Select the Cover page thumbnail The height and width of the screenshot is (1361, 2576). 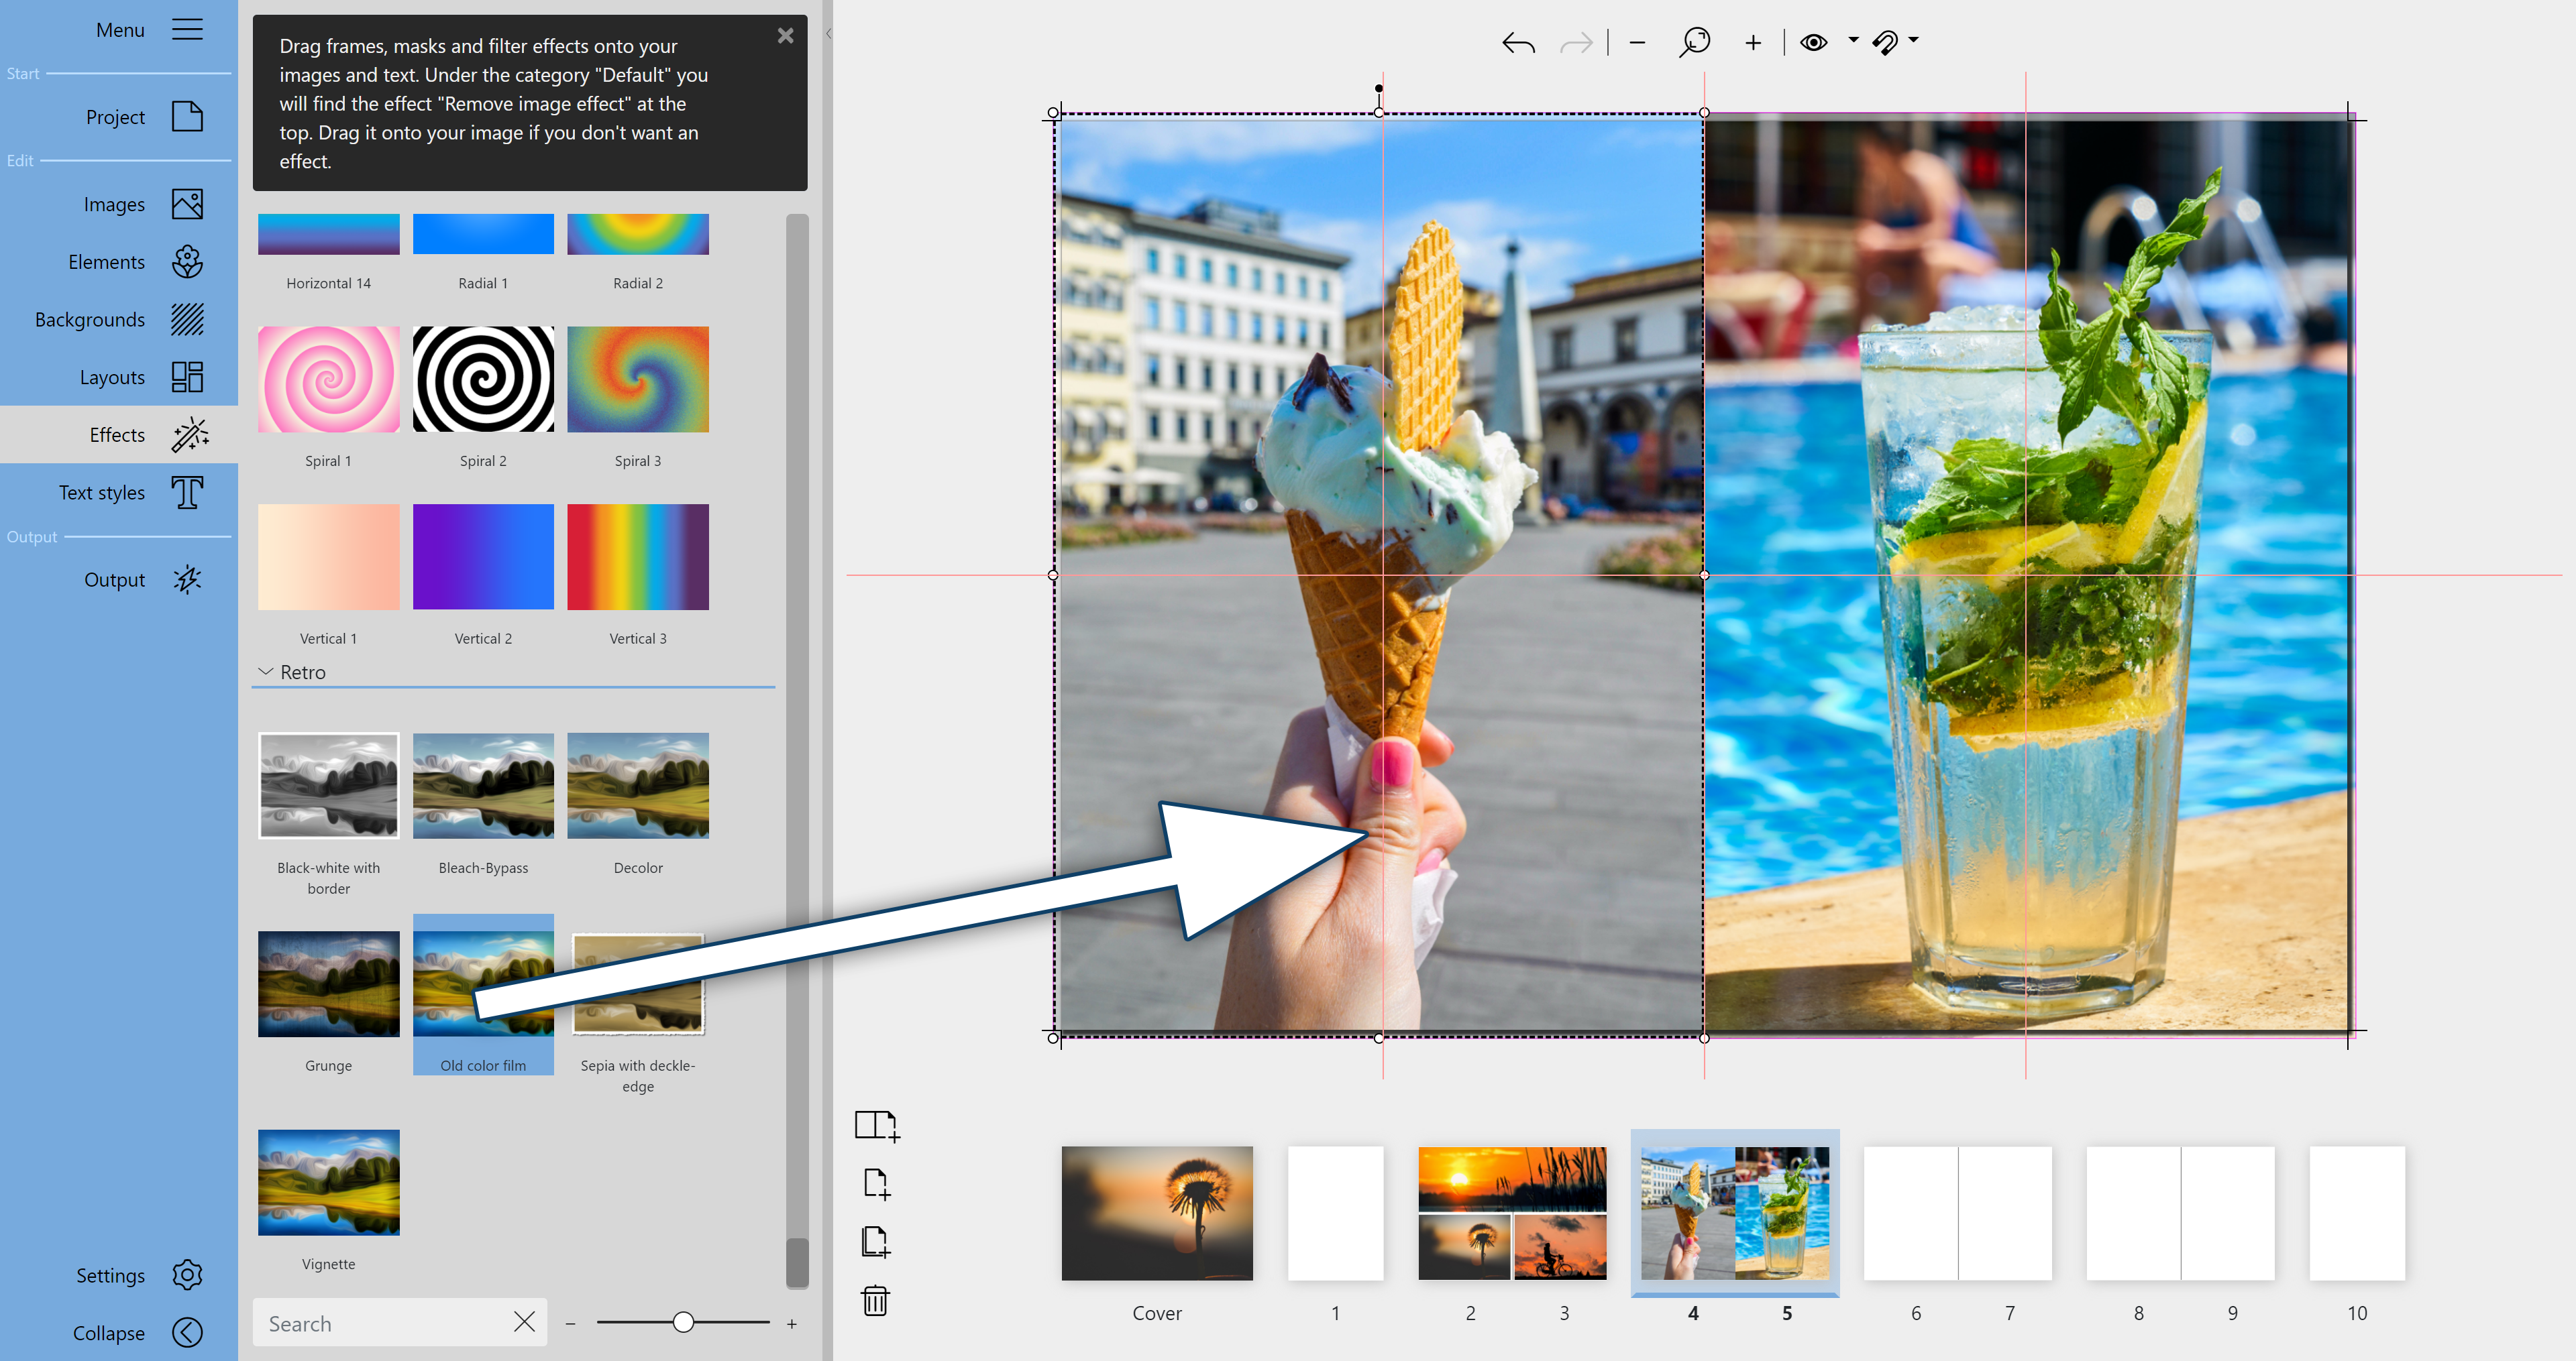pos(1157,1213)
